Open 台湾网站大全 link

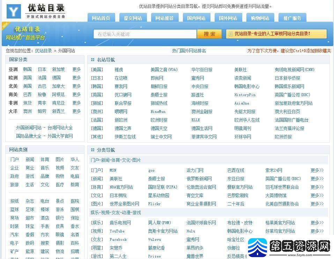60,128
